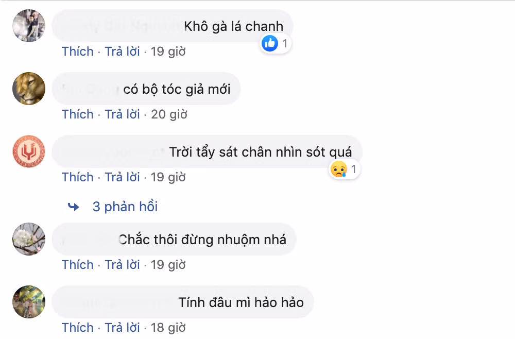Expand the '3 phản hồi' replies thread
515x339 pixels.
coord(125,206)
